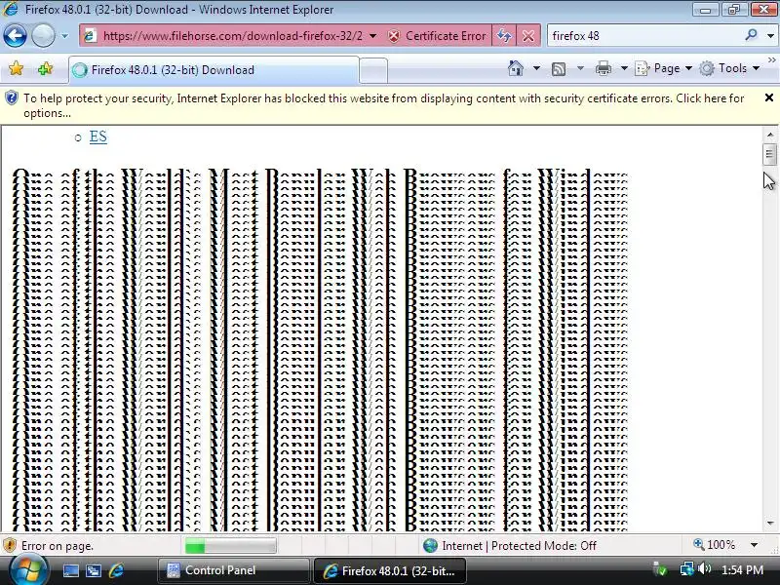The height and width of the screenshot is (585, 780).
Task: Select the Firefox 48.0.1 (32-bit) Download tab
Action: 214,70
